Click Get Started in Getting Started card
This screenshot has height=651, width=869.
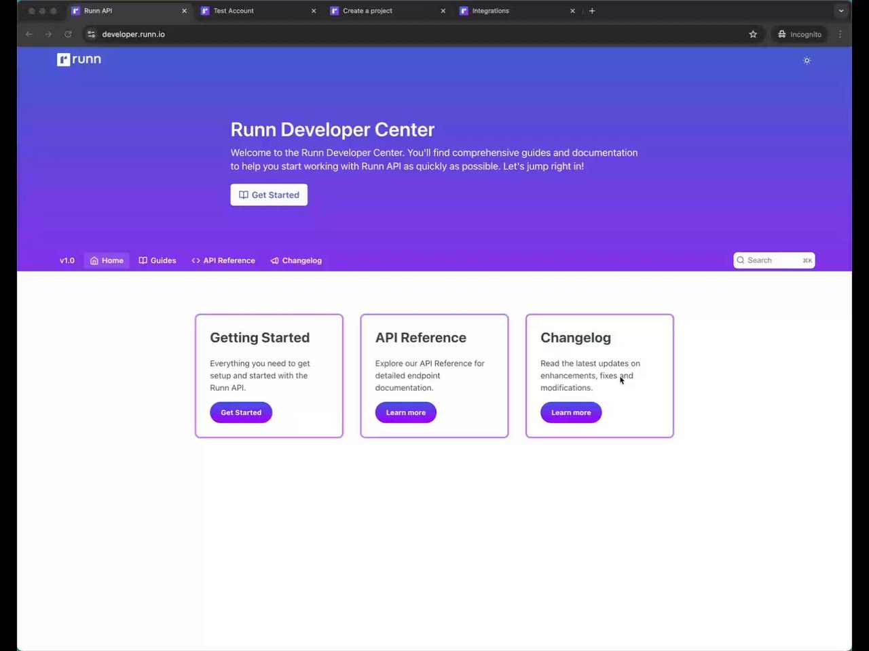(x=241, y=412)
